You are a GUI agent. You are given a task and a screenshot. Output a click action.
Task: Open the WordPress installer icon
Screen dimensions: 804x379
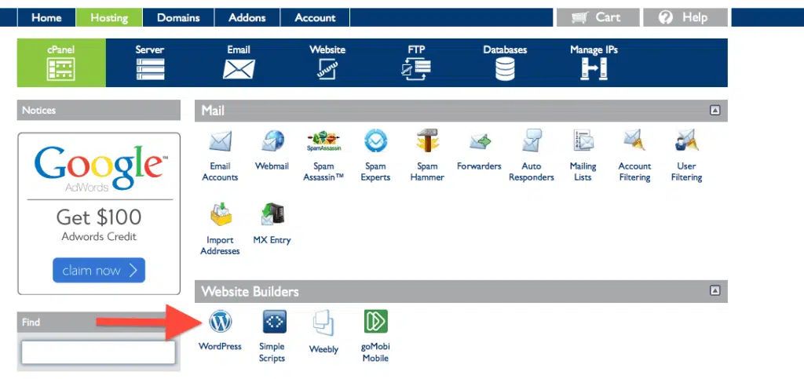[221, 323]
